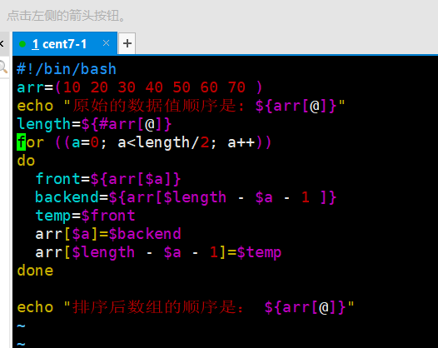Click the line ending with =$temp

[158, 252]
